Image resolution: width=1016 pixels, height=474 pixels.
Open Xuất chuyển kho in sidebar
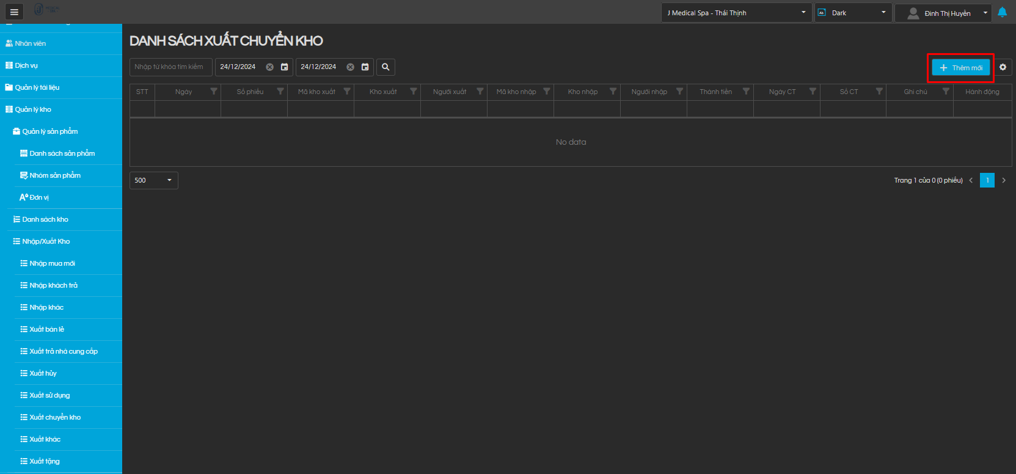pyautogui.click(x=55, y=417)
